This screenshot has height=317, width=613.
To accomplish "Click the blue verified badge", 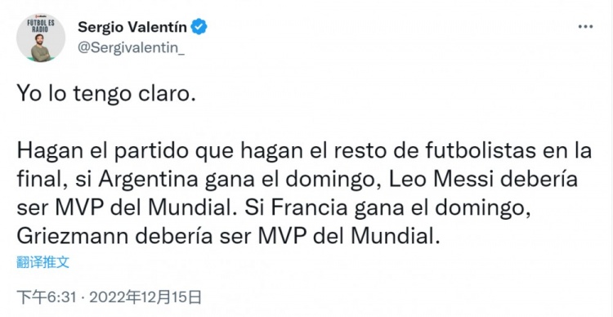I will coord(199,27).
